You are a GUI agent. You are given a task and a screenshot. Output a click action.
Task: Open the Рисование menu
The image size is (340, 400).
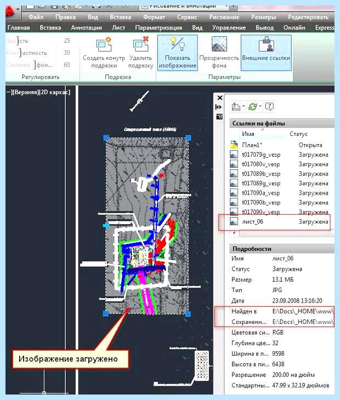coord(224,17)
